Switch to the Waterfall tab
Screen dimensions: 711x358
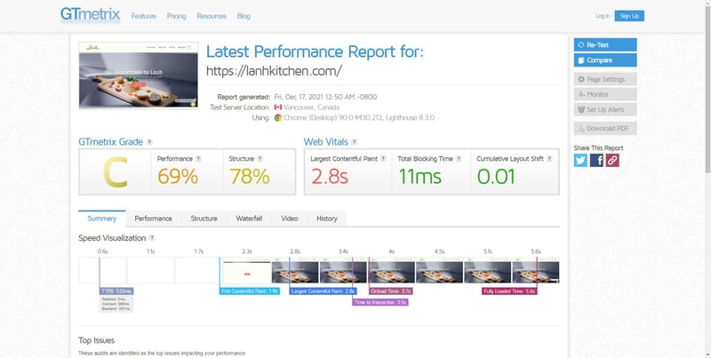click(248, 218)
